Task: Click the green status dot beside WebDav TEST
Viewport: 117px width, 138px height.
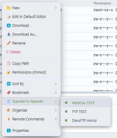Action: pos(66,103)
